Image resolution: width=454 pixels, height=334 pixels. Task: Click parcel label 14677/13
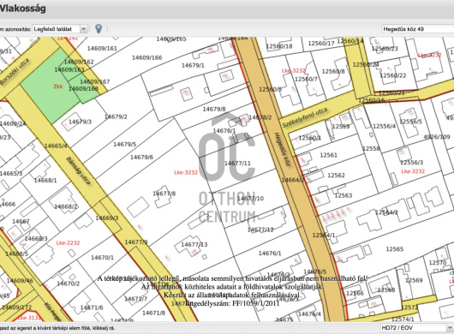pyautogui.click(x=194, y=245)
